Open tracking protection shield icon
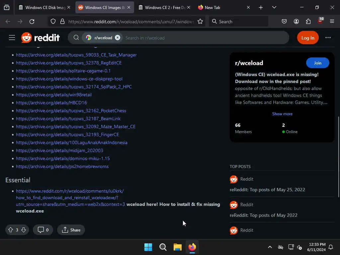Viewport: 340px width, 255px height. tap(53, 22)
